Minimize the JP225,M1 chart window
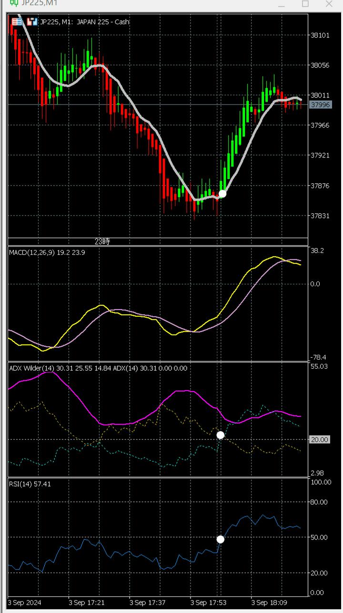The image size is (343, 613). click(282, 4)
